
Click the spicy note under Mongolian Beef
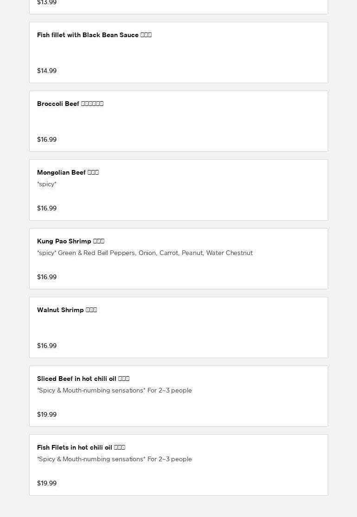pos(47,184)
